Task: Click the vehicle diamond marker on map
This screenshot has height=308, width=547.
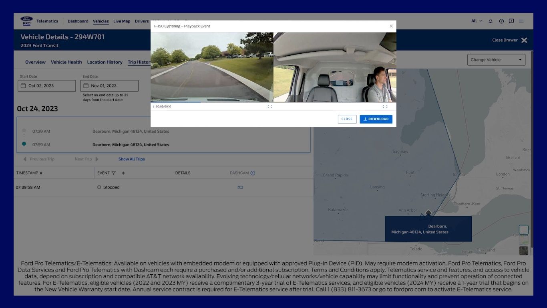Action: tap(428, 213)
